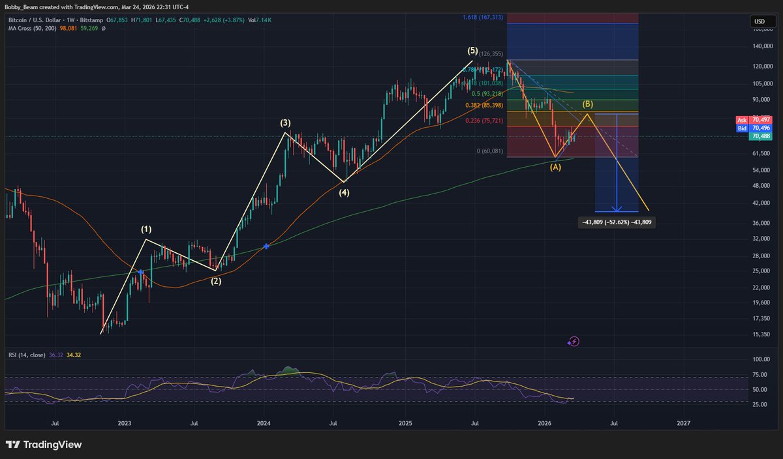Select the yellow (A) wave label
Screen dimensions: 783x459
(555, 167)
